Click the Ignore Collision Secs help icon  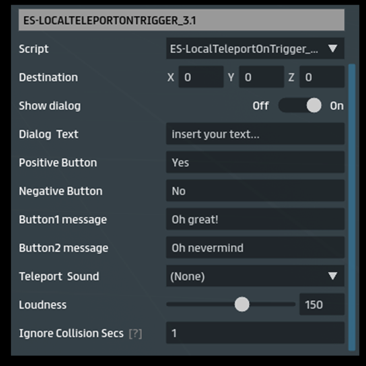(135, 334)
